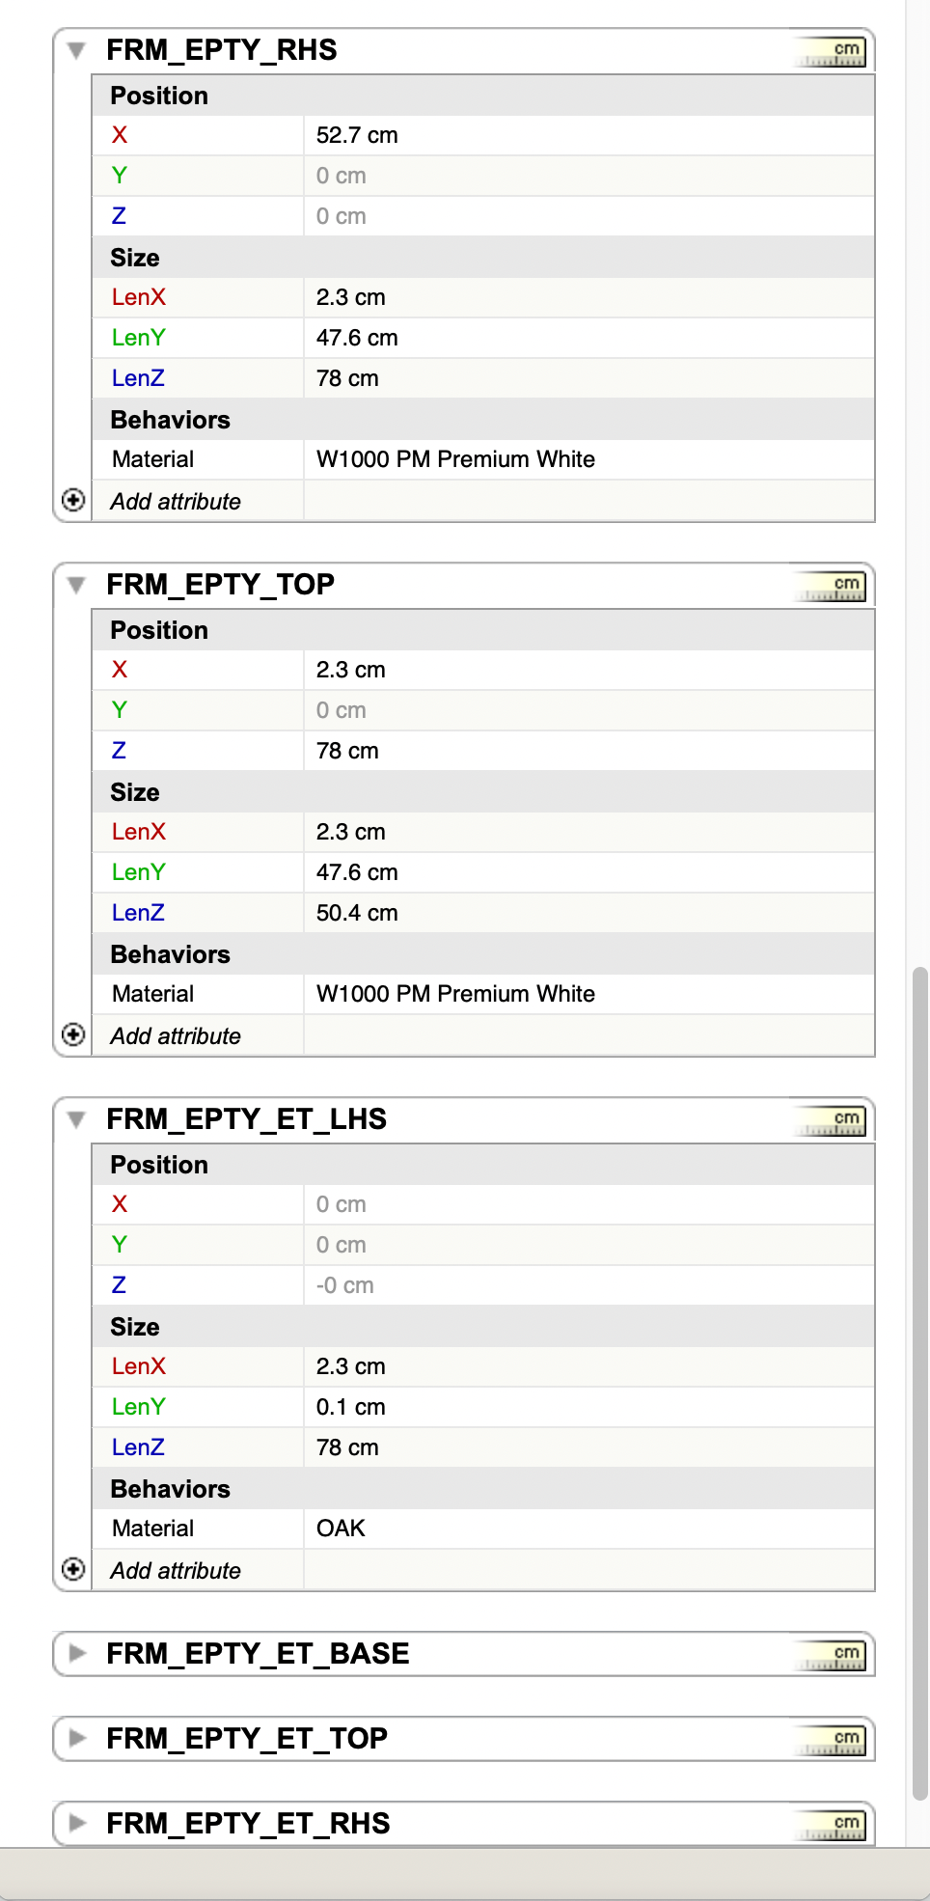930x1901 pixels.
Task: Edit the OAK material field
Action: pos(587,1529)
